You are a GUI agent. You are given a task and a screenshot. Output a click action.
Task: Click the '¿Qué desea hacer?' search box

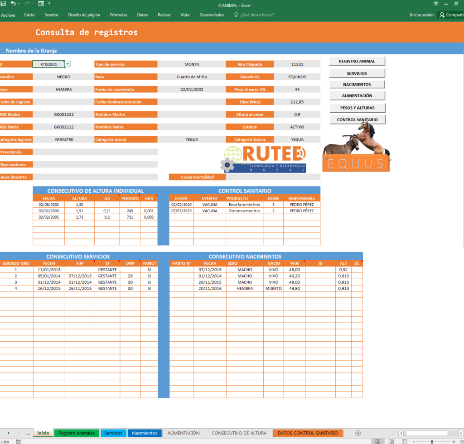click(256, 15)
